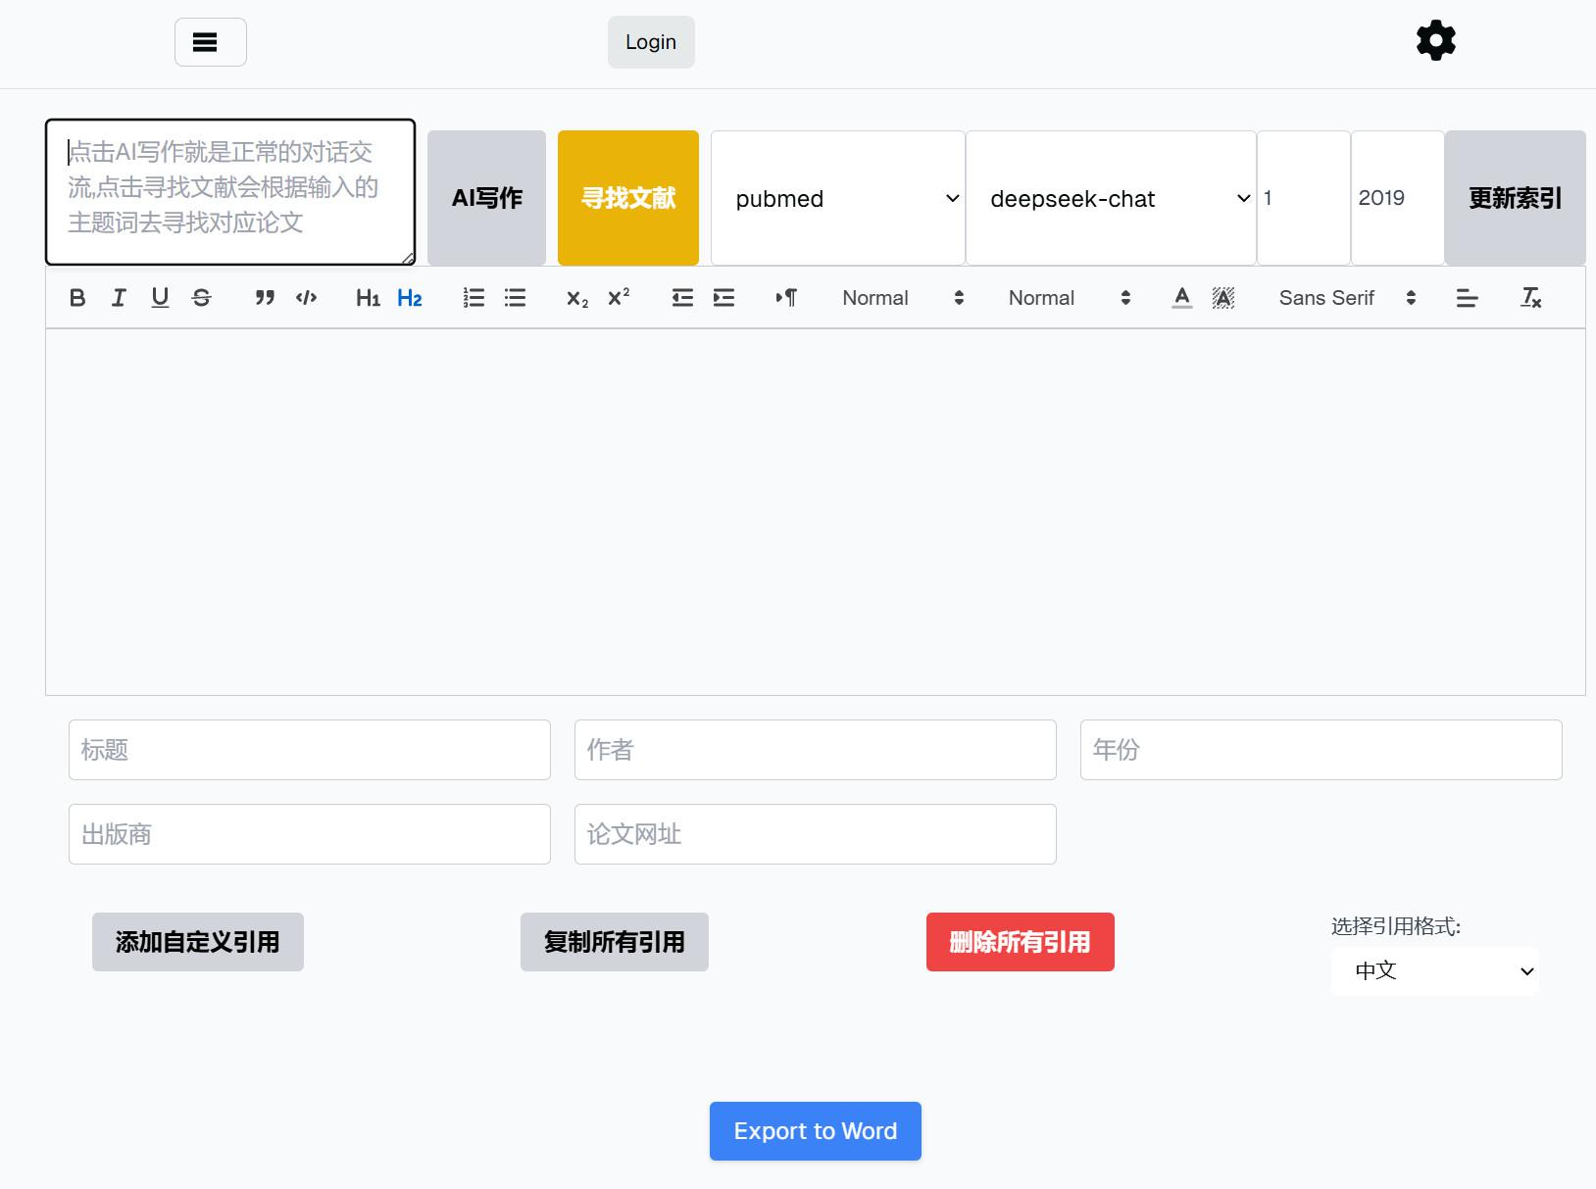Toggle bold formatting

(77, 298)
